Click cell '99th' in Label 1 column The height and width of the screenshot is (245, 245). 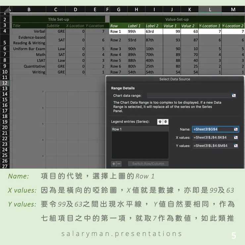136,31
